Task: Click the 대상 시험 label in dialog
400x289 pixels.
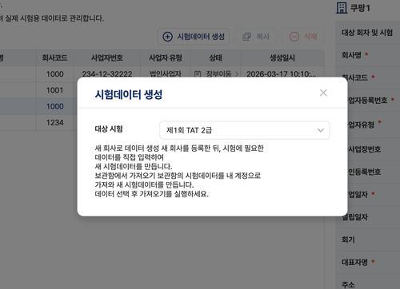Action: click(109, 129)
